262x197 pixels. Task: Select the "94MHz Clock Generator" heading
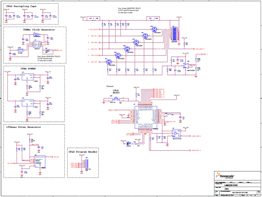click(39, 30)
